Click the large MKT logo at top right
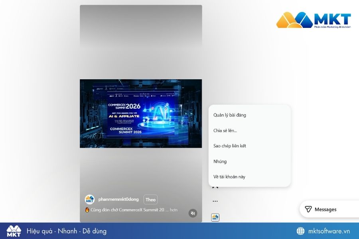359x239 pixels. pyautogui.click(x=314, y=20)
